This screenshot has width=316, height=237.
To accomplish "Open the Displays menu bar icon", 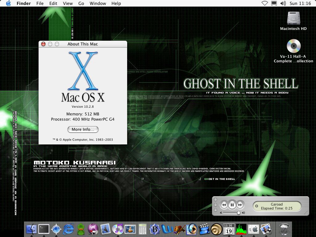I will (x=274, y=3).
